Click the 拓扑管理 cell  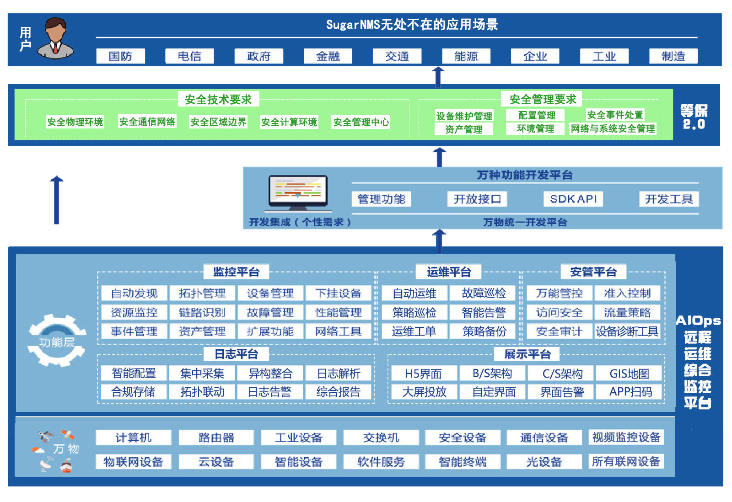point(202,293)
